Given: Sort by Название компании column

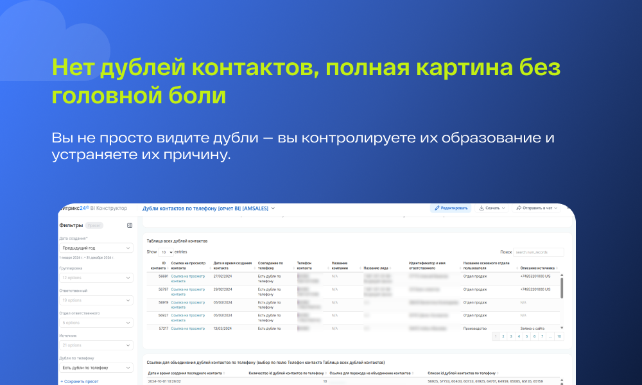Looking at the screenshot, I should tap(360, 268).
